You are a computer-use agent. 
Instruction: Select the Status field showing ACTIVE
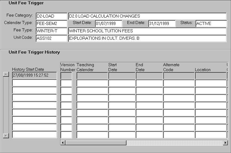(x=211, y=23)
